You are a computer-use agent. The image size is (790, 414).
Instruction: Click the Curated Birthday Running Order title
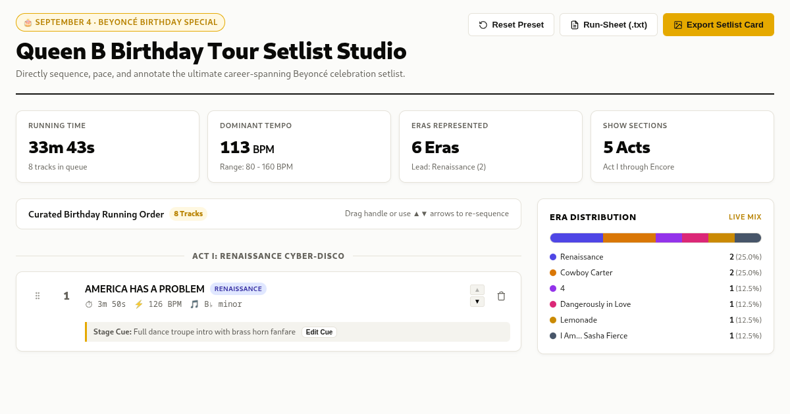[96, 214]
